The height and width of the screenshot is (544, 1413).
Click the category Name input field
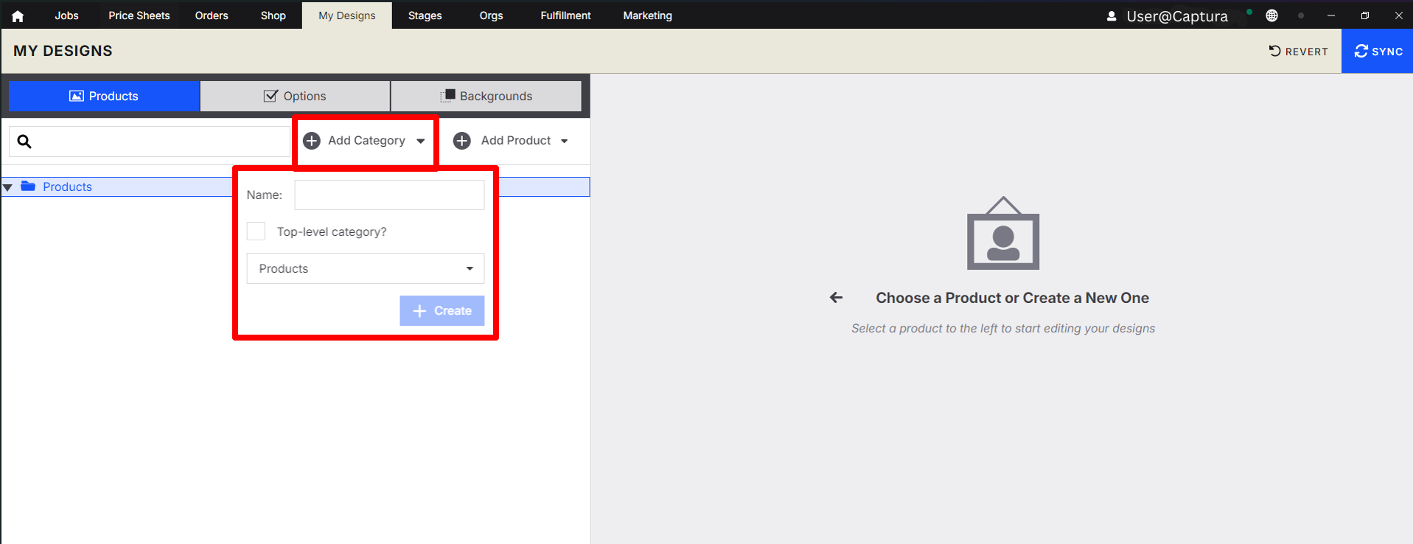click(x=389, y=195)
